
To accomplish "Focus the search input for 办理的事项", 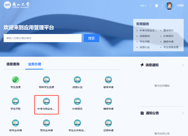I will point(42,38).
